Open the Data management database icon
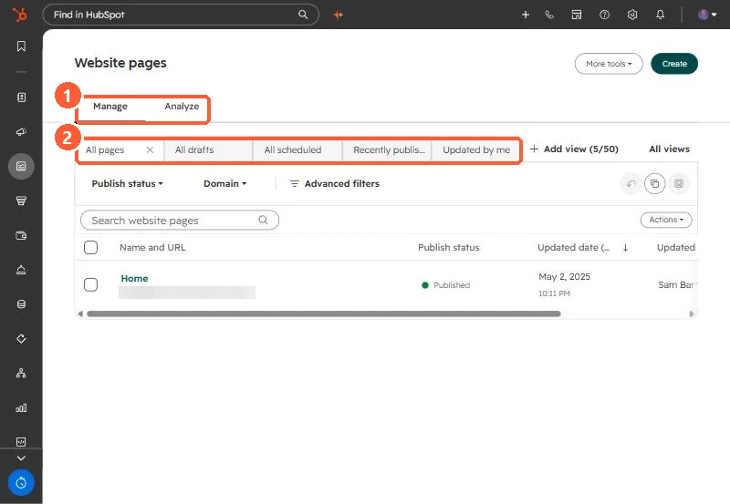Viewport: 730px width, 504px height. tap(21, 304)
